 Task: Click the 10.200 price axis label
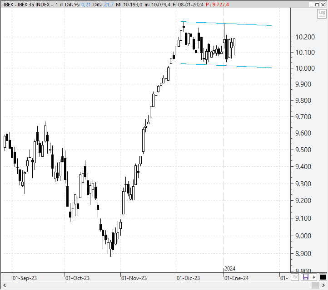pyautogui.click(x=305, y=37)
